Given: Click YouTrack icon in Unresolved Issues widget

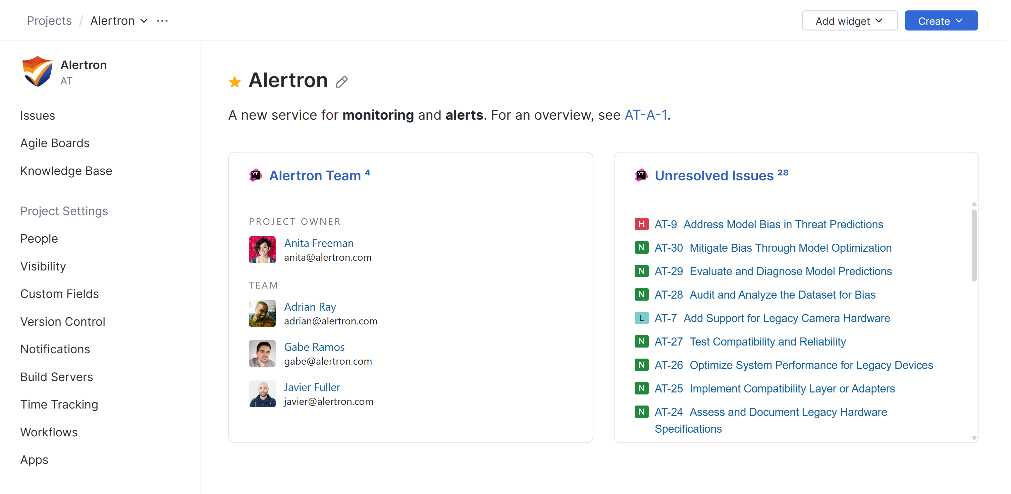Looking at the screenshot, I should [641, 175].
